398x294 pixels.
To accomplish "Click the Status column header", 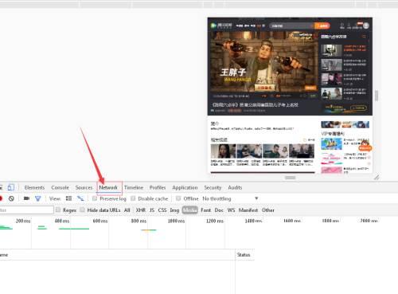I will 244,255.
